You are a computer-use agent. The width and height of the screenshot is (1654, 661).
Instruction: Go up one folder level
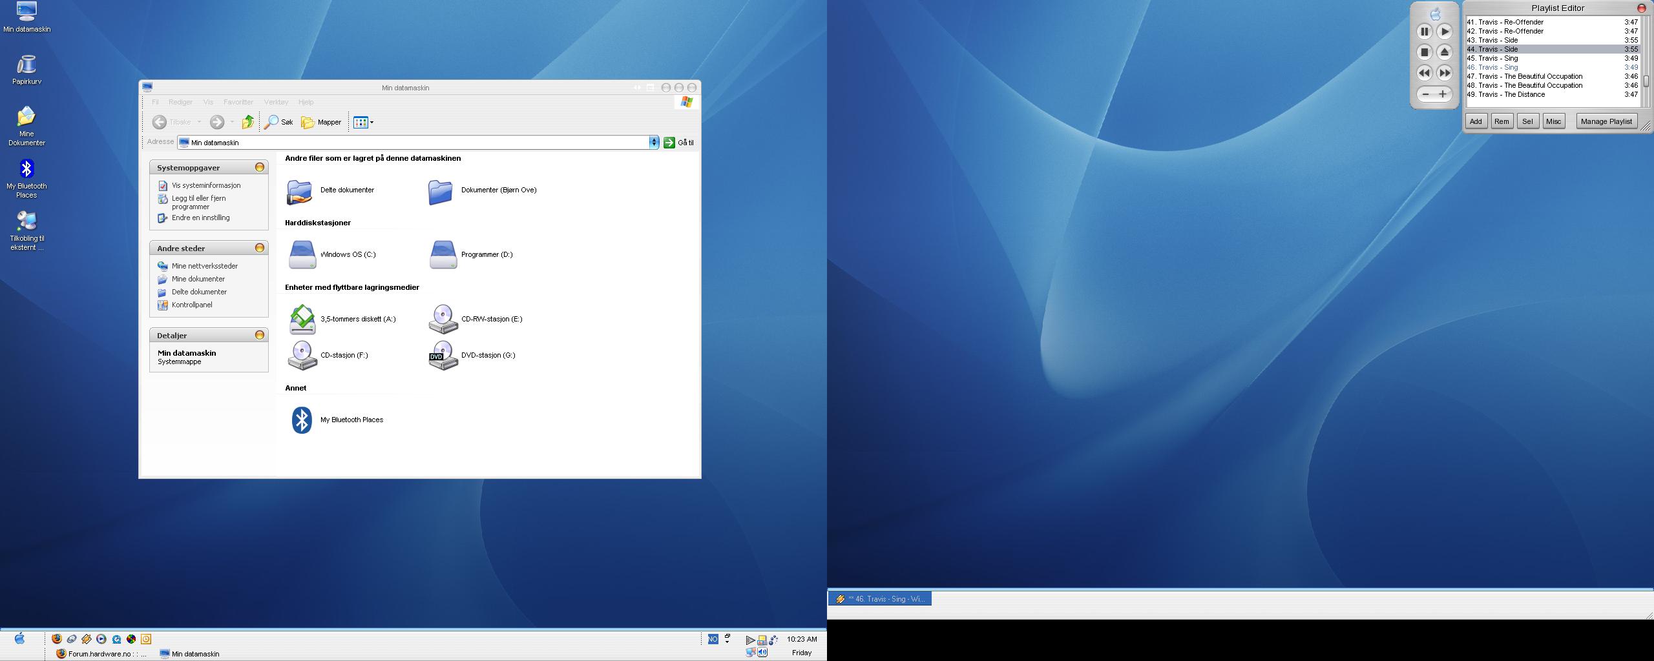pyautogui.click(x=247, y=122)
